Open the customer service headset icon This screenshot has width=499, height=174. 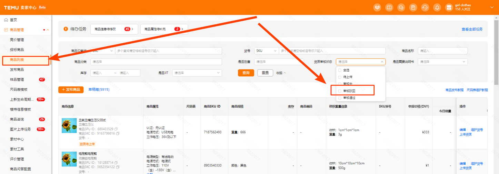(425, 7)
